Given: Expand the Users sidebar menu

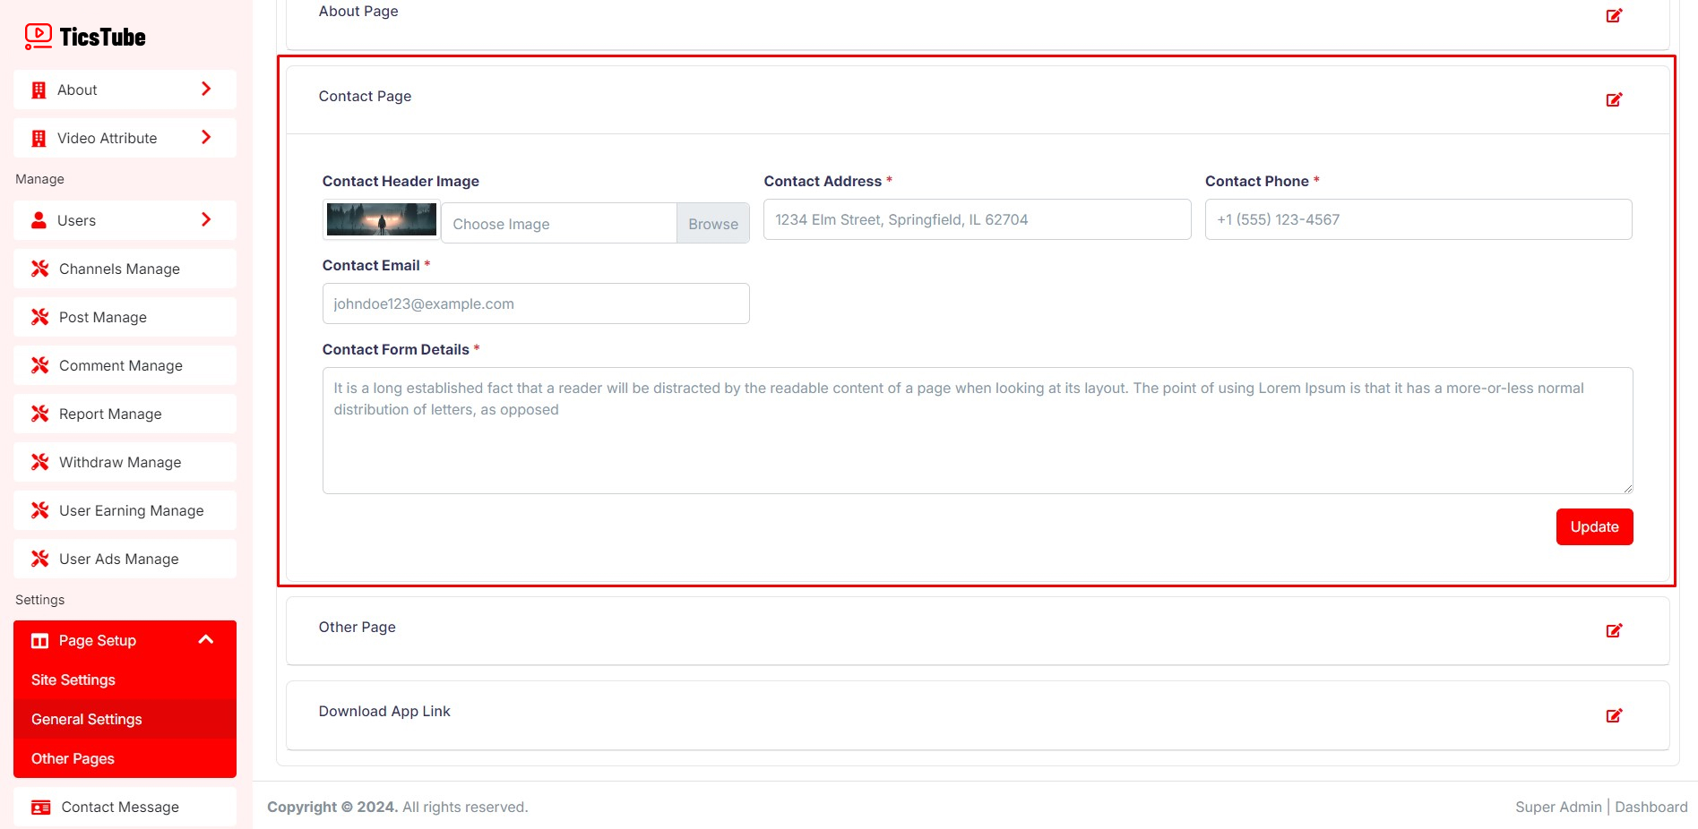Looking at the screenshot, I should [x=125, y=220].
